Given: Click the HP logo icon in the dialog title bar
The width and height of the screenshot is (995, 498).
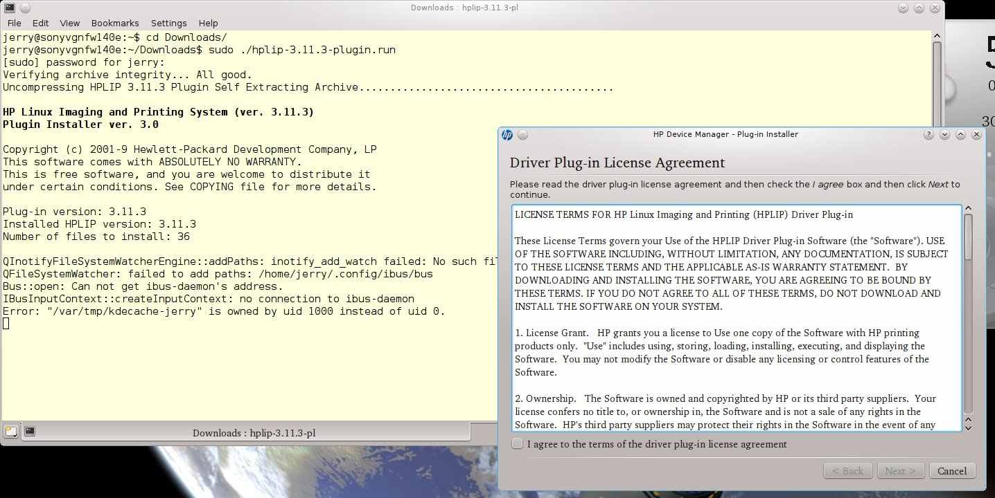Looking at the screenshot, I should click(x=507, y=135).
